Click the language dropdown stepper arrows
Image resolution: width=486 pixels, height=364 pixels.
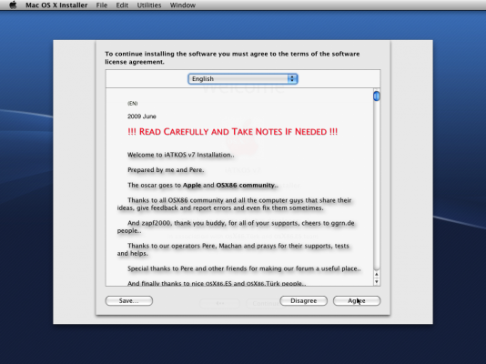click(292, 78)
